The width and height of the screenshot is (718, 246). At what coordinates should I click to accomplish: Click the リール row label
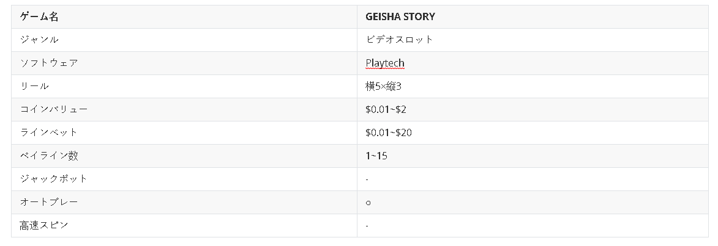(34, 86)
